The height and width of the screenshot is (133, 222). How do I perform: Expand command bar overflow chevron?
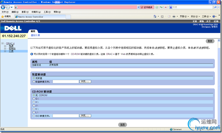[x=219, y=15]
